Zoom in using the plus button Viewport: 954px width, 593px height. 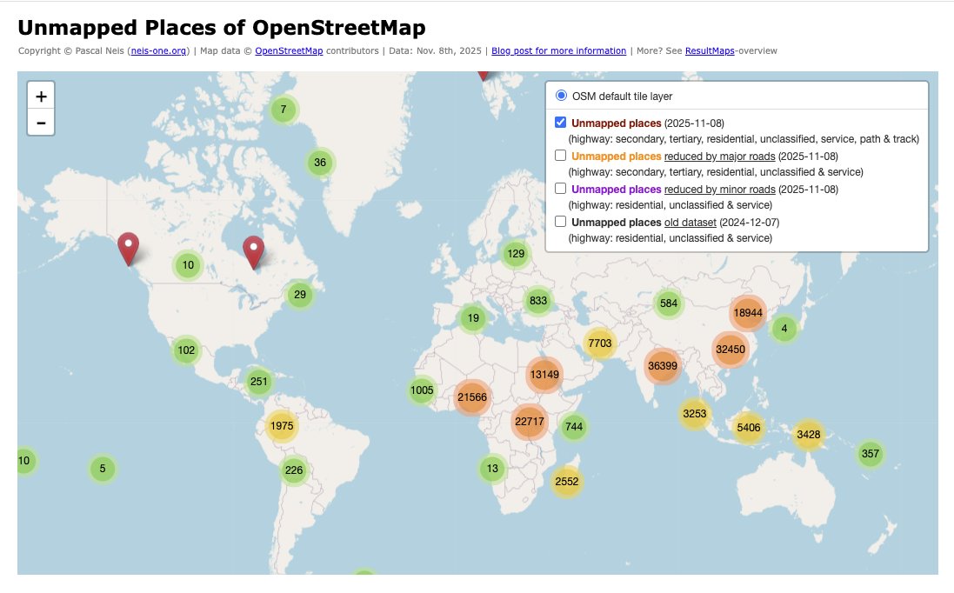pyautogui.click(x=40, y=96)
